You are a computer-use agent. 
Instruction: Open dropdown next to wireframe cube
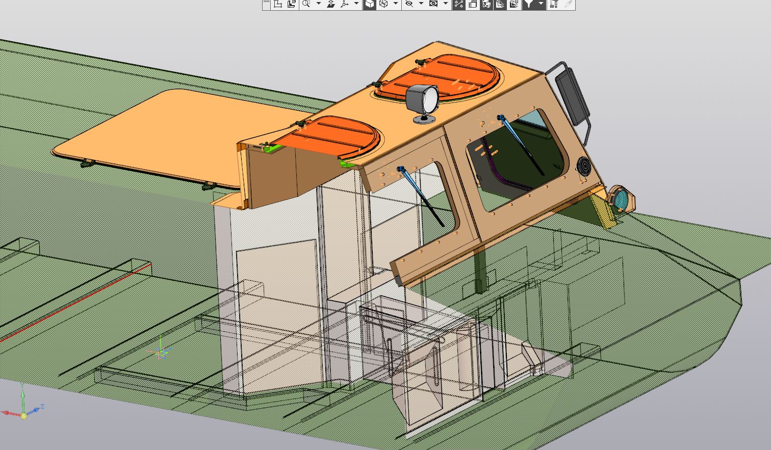coord(396,4)
